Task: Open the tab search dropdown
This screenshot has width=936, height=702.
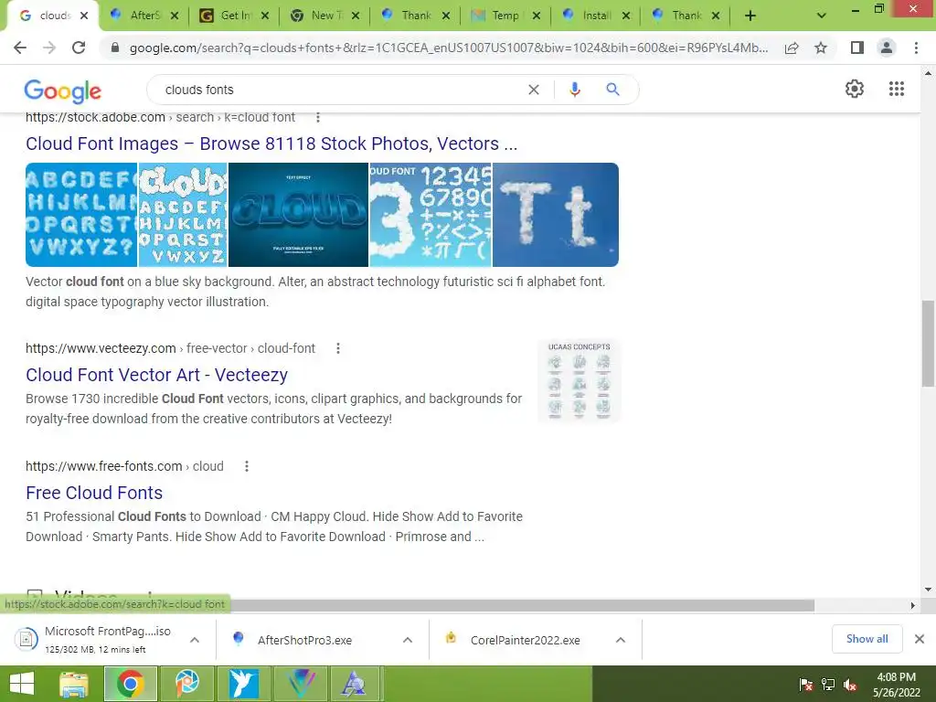Action: pyautogui.click(x=822, y=16)
